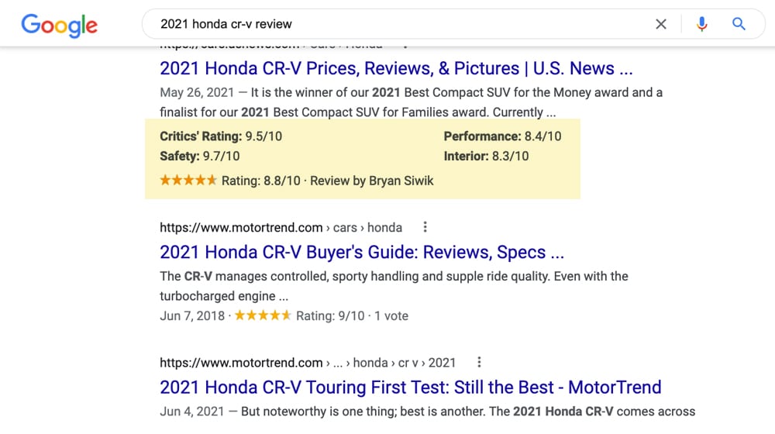The width and height of the screenshot is (775, 434).
Task: Start voice search with the microphone icon
Action: pos(701,24)
